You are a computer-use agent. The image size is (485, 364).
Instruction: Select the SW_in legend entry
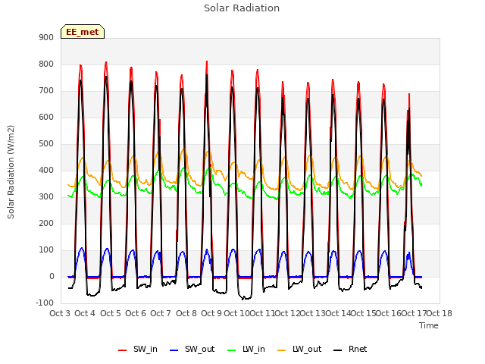tap(138, 349)
